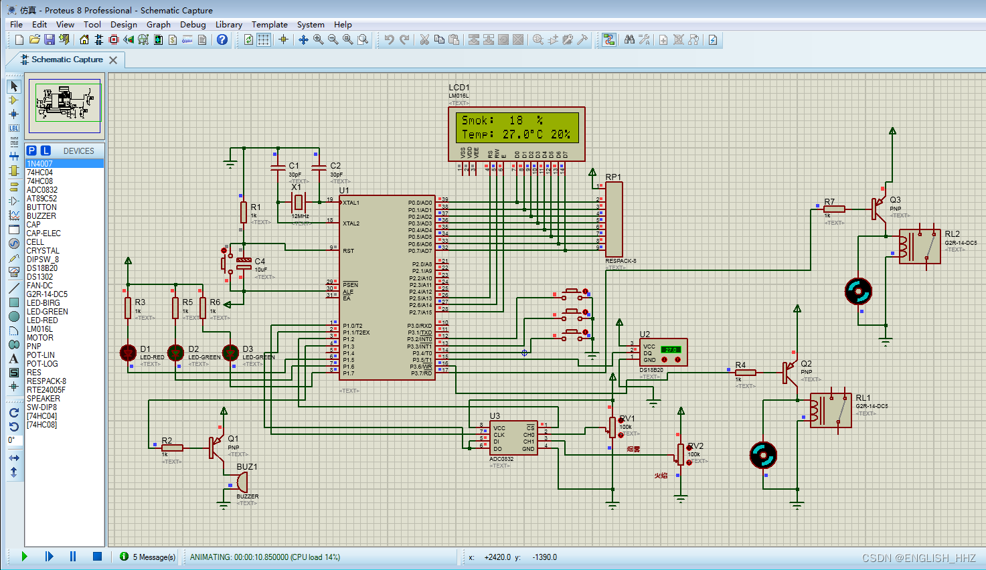Click the 5 Message(s) status indicator
The image size is (986, 570).
click(147, 557)
